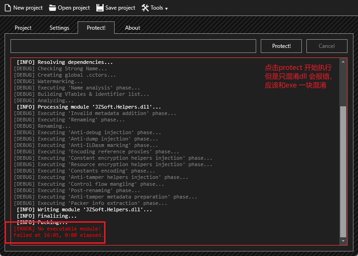Click 'Building VTables & identifier list...' line
Viewport: 358px width, 256px height.
tap(81, 94)
